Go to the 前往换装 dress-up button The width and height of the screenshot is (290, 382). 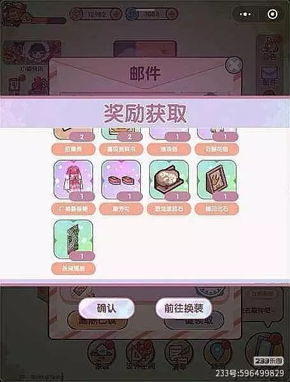coord(184,308)
